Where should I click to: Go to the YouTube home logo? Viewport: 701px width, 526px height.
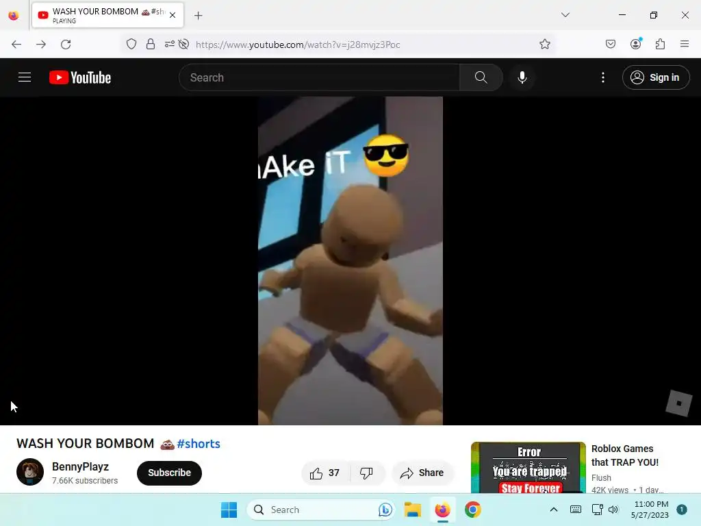80,77
